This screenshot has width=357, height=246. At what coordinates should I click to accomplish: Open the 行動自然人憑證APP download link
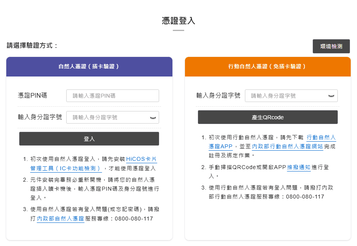point(272,142)
